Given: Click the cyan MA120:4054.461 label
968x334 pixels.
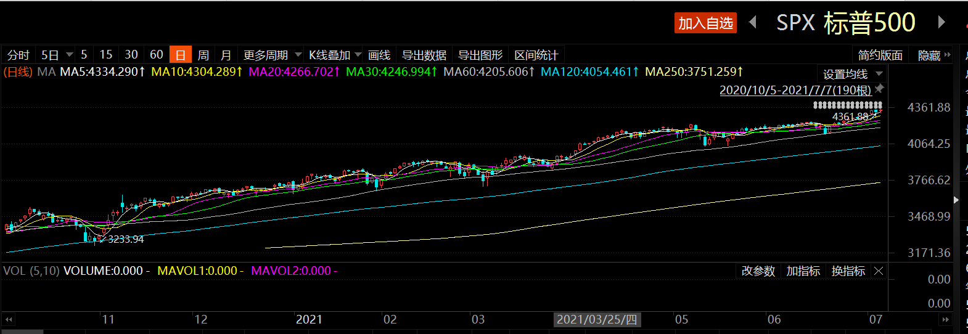Looking at the screenshot, I should (x=590, y=72).
